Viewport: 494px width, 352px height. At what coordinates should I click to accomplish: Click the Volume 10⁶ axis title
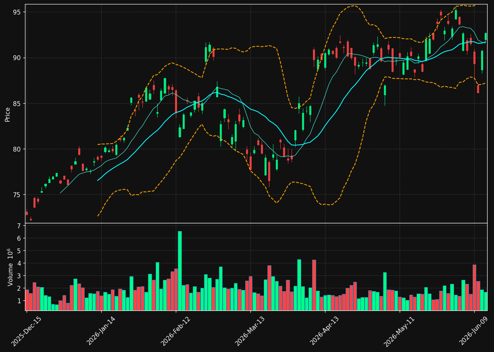click(10, 267)
